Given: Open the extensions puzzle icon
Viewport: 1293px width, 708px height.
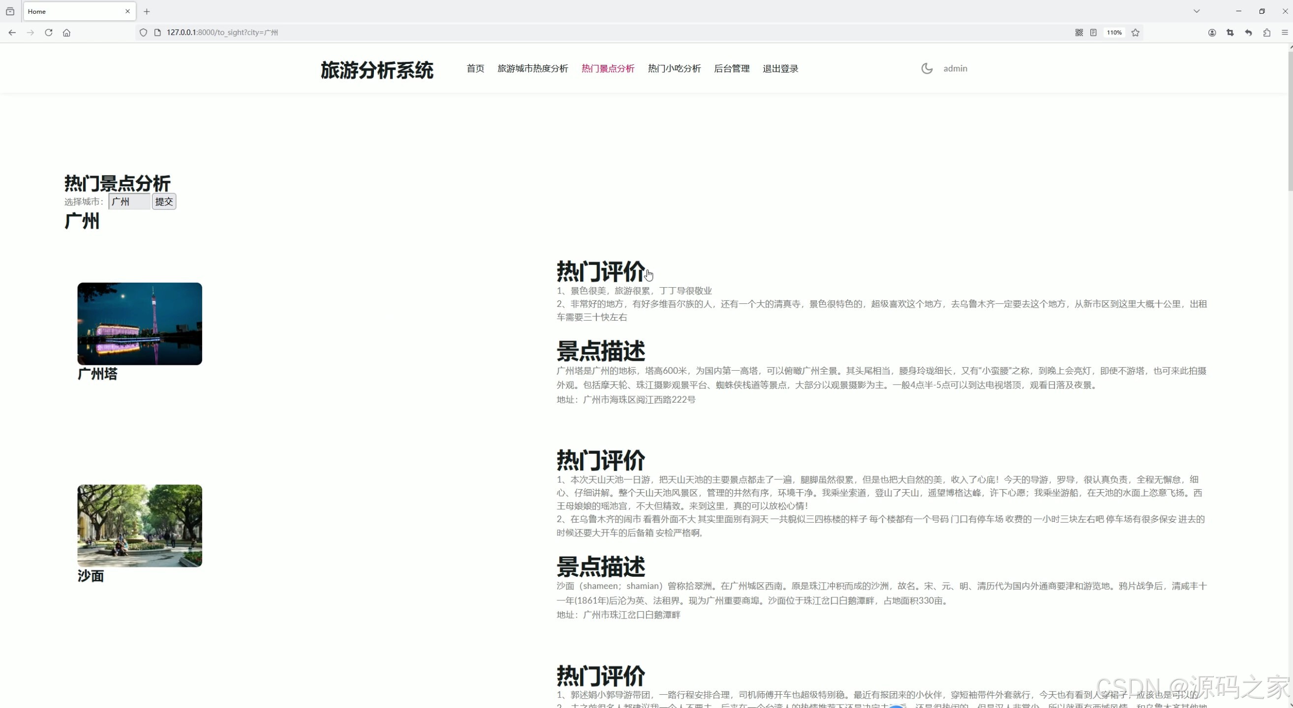Looking at the screenshot, I should point(1267,32).
